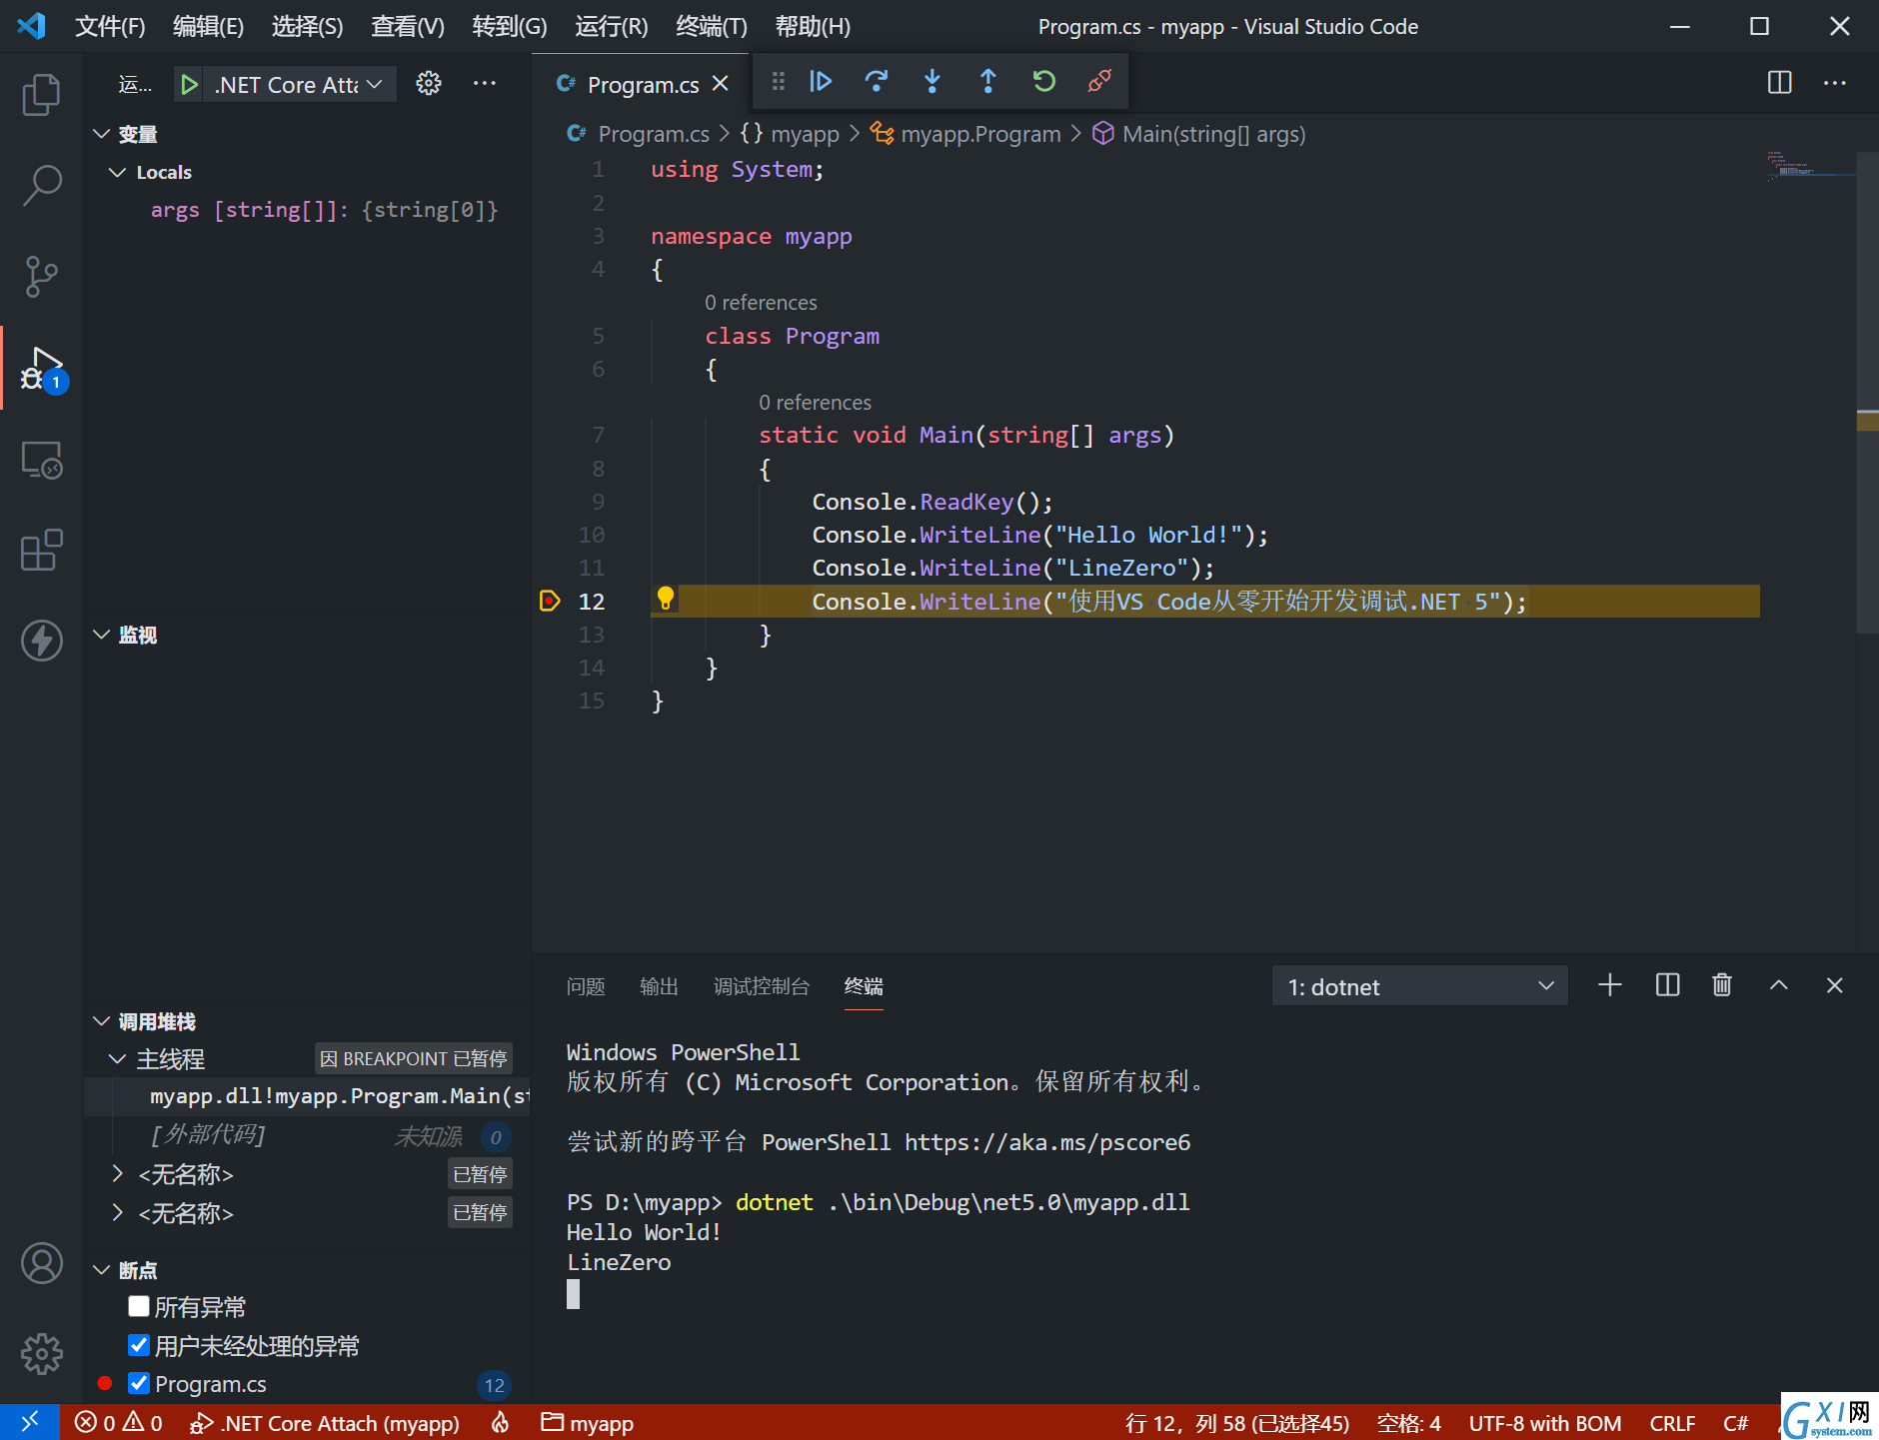Click the flame icon in status bar
Screen dimensions: 1879x1440
pyautogui.click(x=501, y=1422)
